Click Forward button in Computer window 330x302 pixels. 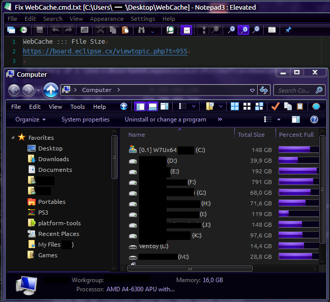pyautogui.click(x=29, y=90)
